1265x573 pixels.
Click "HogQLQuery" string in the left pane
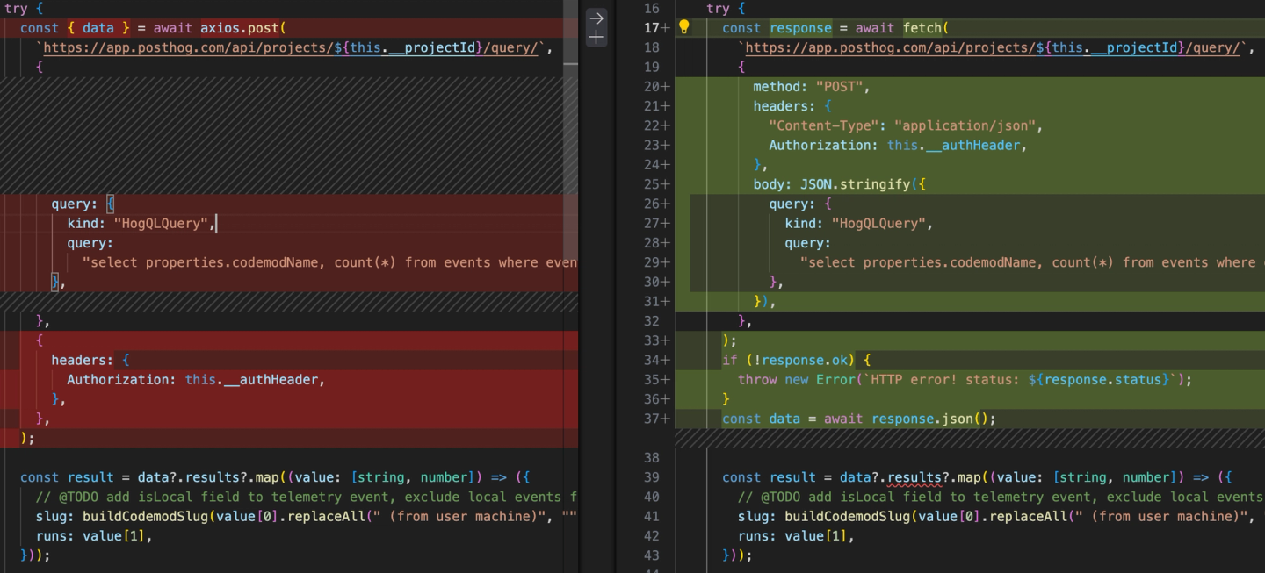(x=162, y=224)
